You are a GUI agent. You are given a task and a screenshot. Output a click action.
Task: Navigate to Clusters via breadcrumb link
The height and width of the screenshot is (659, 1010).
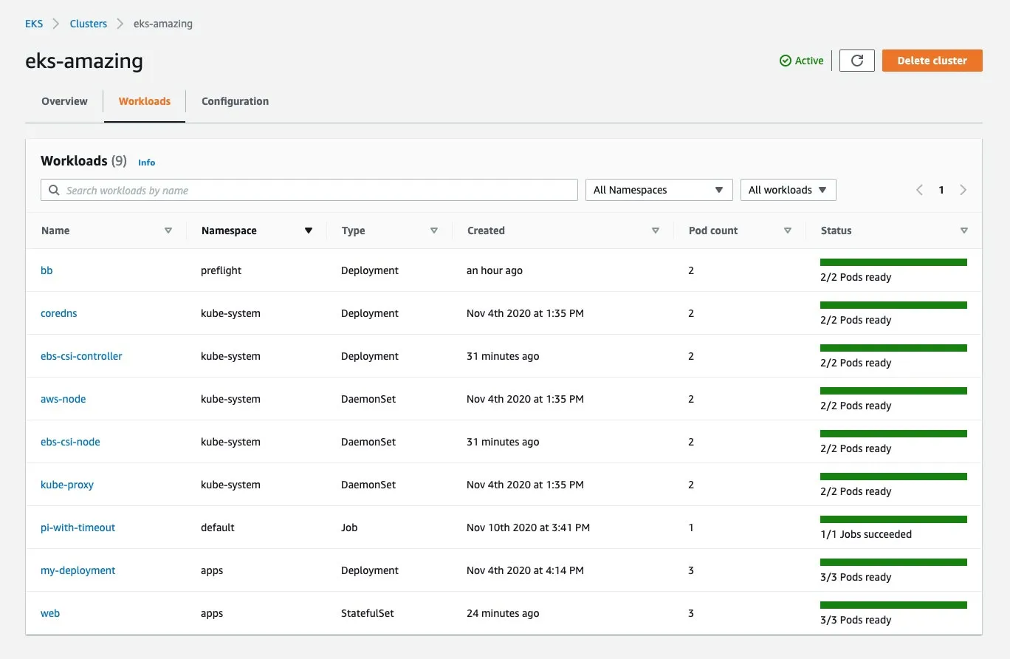(88, 23)
